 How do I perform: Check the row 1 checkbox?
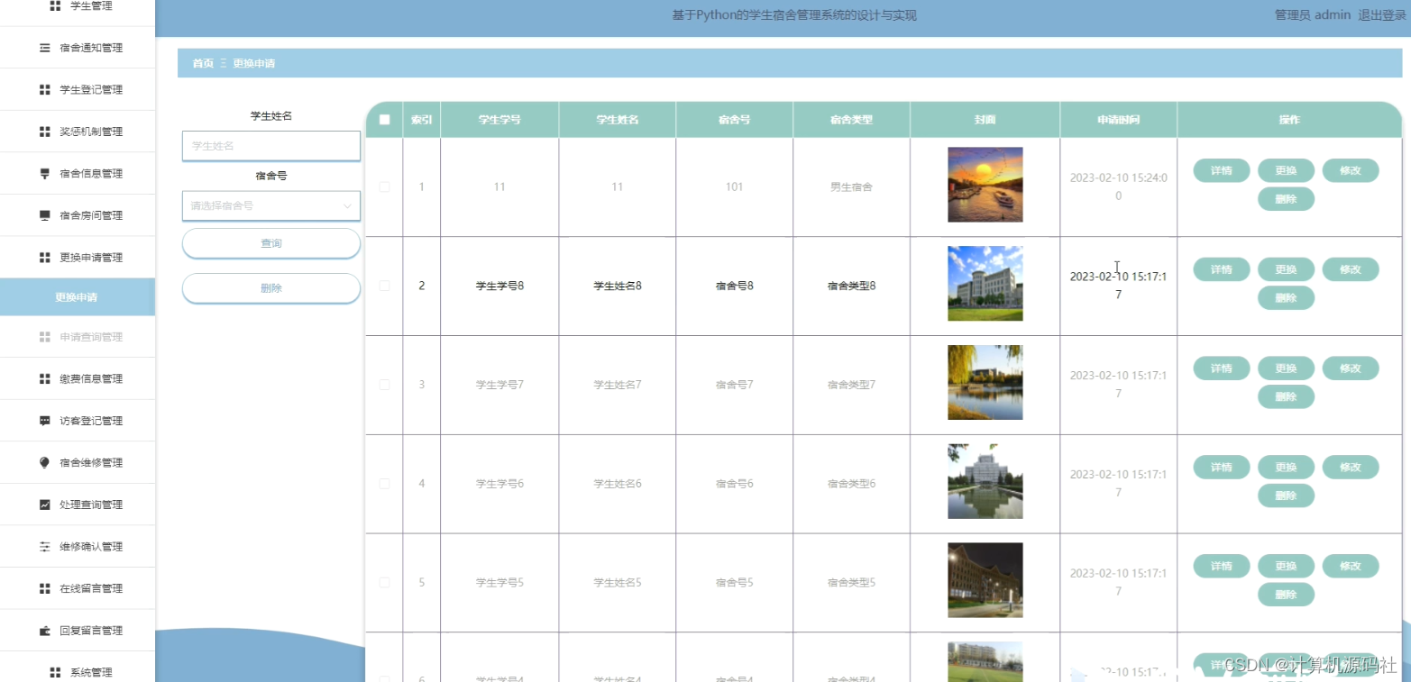(385, 186)
